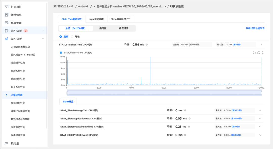Expand the GPU分析 section chevron
This screenshot has width=273, height=149.
(43, 31)
